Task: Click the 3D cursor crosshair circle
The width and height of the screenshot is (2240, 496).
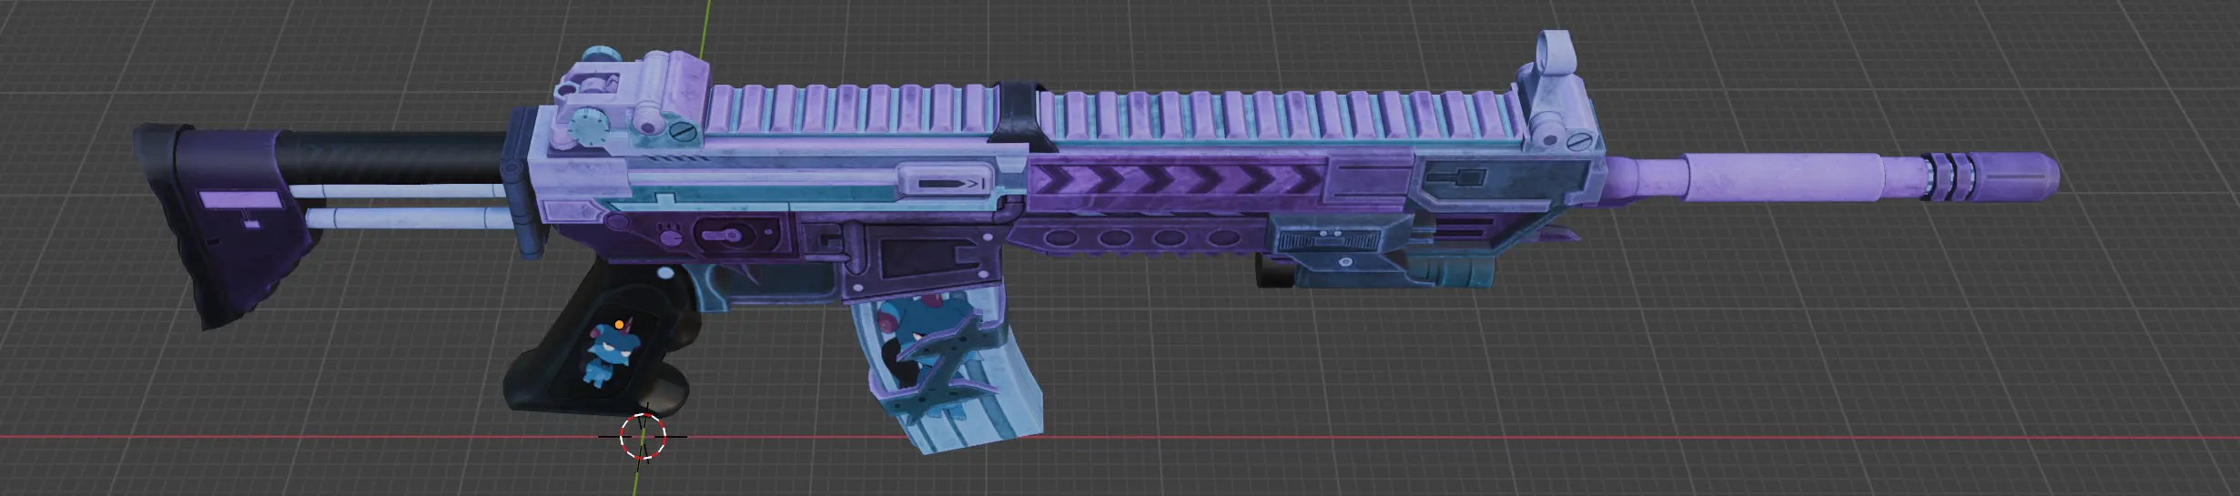Action: pos(643,437)
